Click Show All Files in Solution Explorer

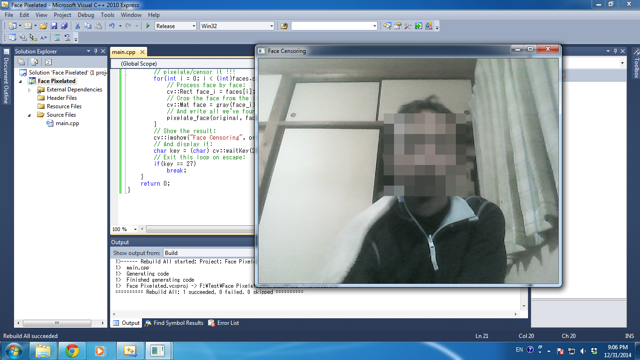34,62
